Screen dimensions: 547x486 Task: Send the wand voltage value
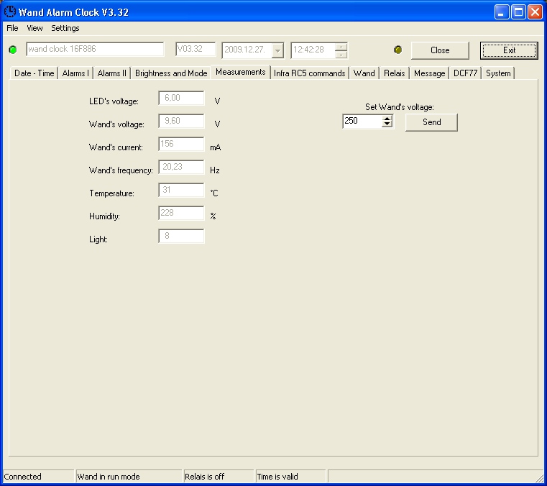coord(431,122)
